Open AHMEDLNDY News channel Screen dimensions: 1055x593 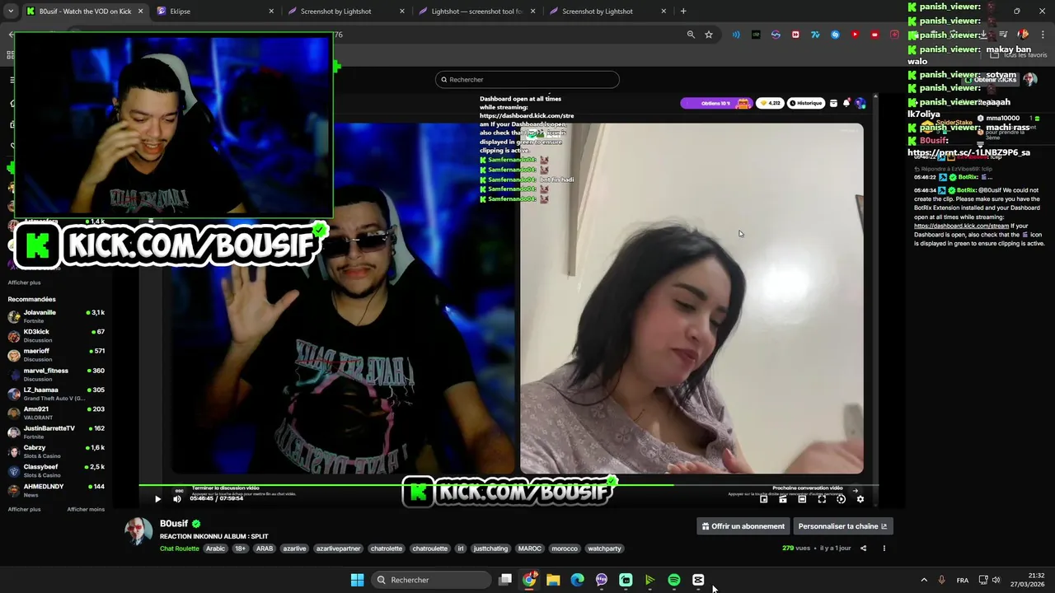(x=56, y=490)
